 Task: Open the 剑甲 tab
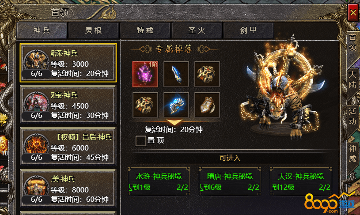(x=248, y=30)
